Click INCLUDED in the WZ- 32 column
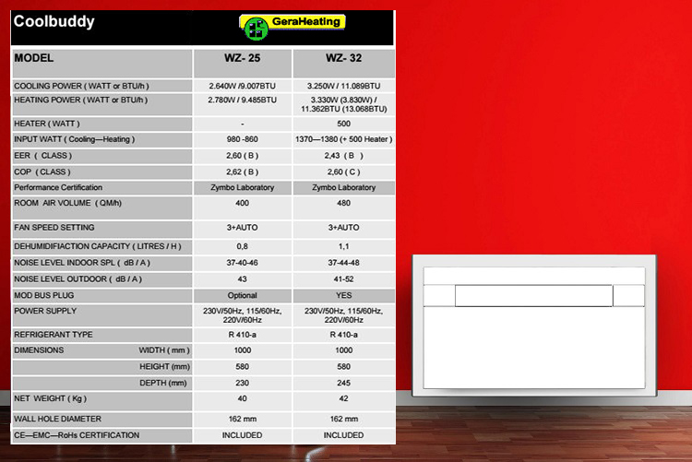 point(344,434)
